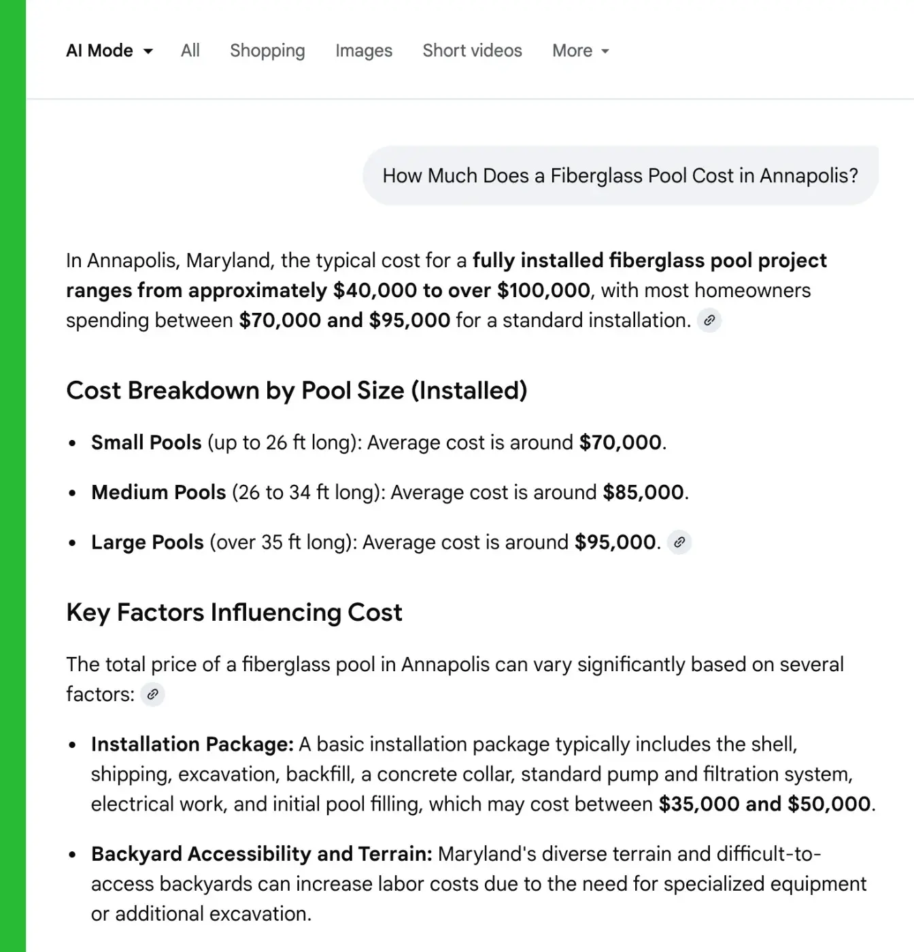This screenshot has width=914, height=952.
Task: Expand the More navigation menu
Action: pyautogui.click(x=579, y=50)
